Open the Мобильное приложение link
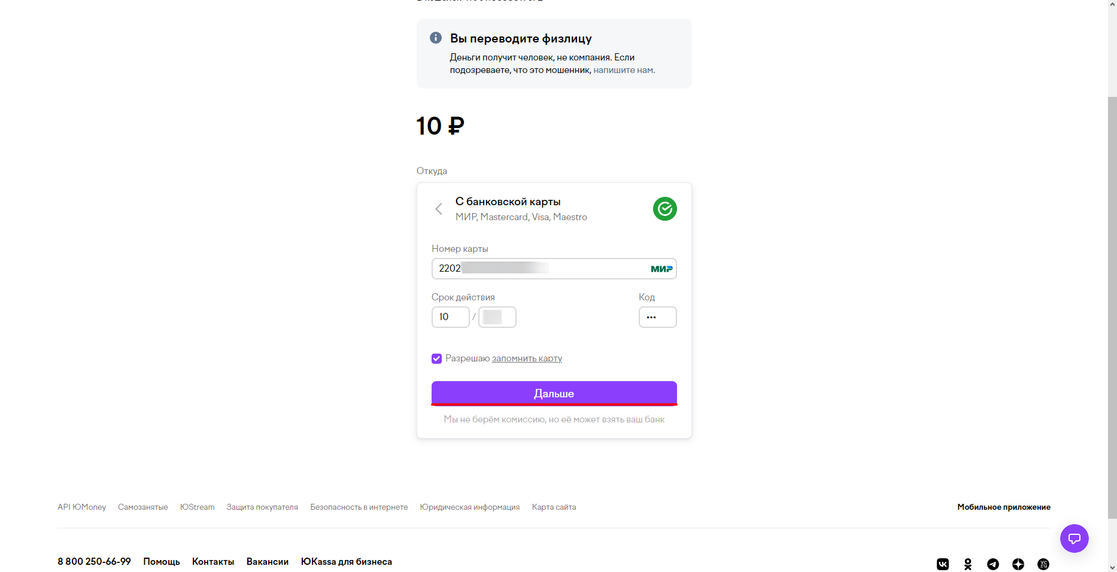This screenshot has height=572, width=1117. 1004,507
